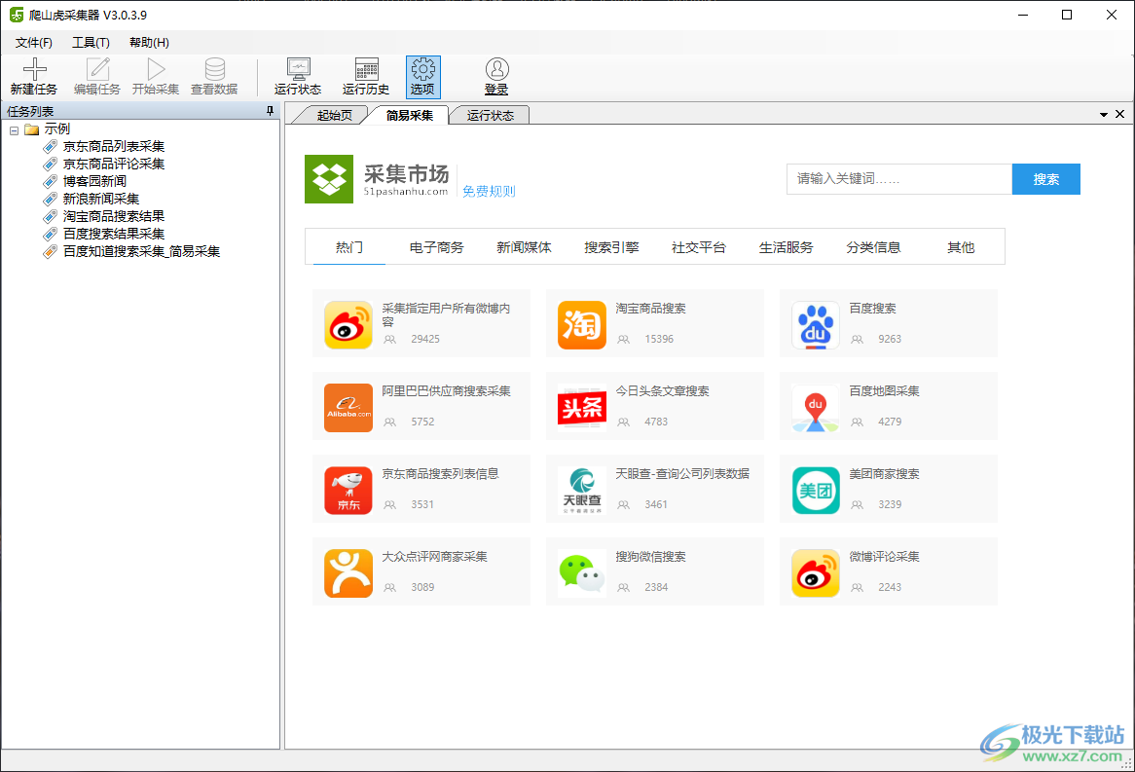Select 博客园新闻 in the task list
This screenshot has width=1135, height=772.
pos(94,181)
